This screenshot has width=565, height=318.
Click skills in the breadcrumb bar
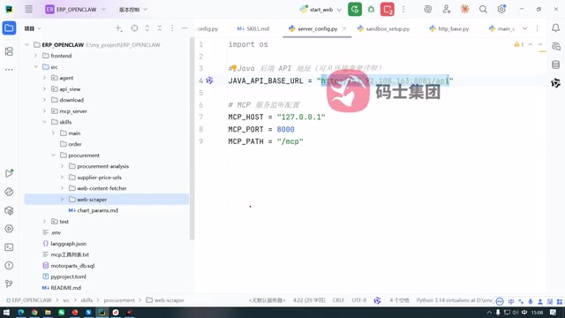[87, 300]
